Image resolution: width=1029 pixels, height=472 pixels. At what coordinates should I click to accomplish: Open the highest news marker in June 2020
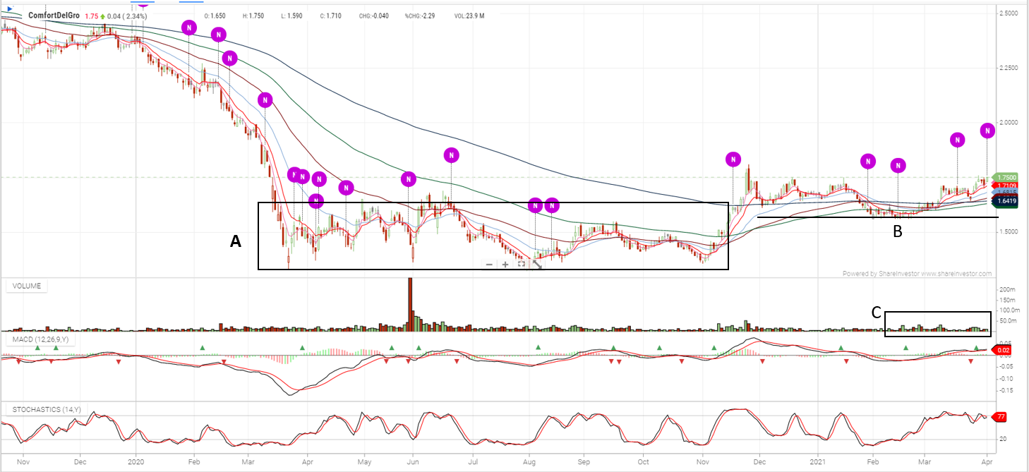point(452,155)
